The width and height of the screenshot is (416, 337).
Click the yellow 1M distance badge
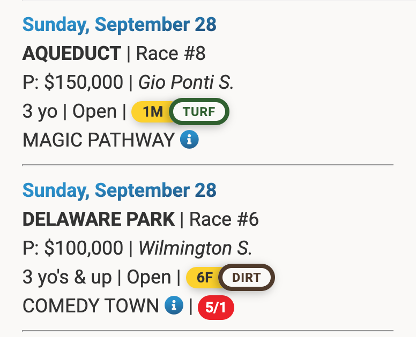tap(152, 111)
